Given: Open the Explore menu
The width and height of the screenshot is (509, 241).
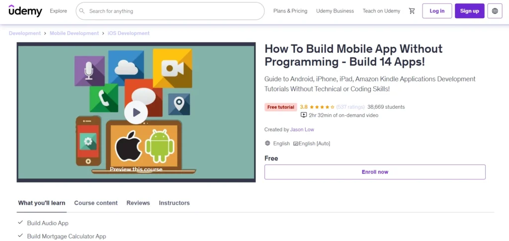Looking at the screenshot, I should pos(59,11).
